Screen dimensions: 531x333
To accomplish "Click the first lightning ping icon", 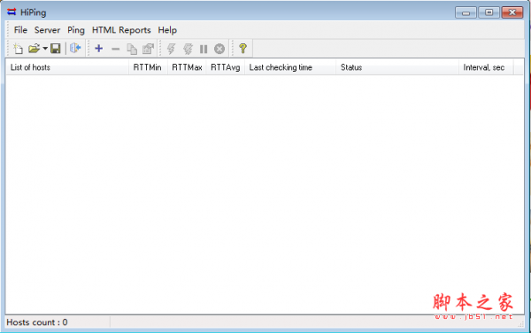I will click(171, 49).
